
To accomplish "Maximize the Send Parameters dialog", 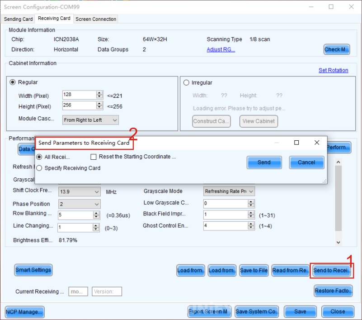I will (x=296, y=143).
